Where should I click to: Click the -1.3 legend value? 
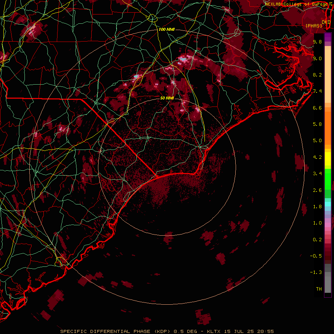(x=316, y=272)
